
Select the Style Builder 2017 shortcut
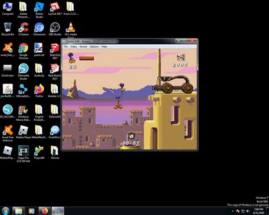click(x=54, y=71)
